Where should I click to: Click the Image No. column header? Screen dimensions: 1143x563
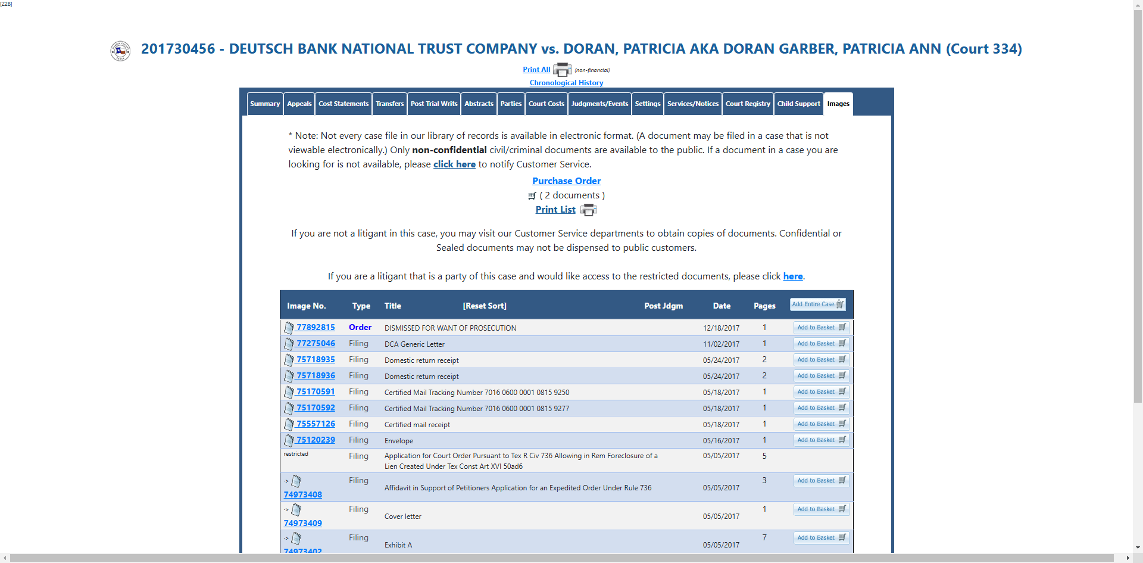click(x=307, y=306)
